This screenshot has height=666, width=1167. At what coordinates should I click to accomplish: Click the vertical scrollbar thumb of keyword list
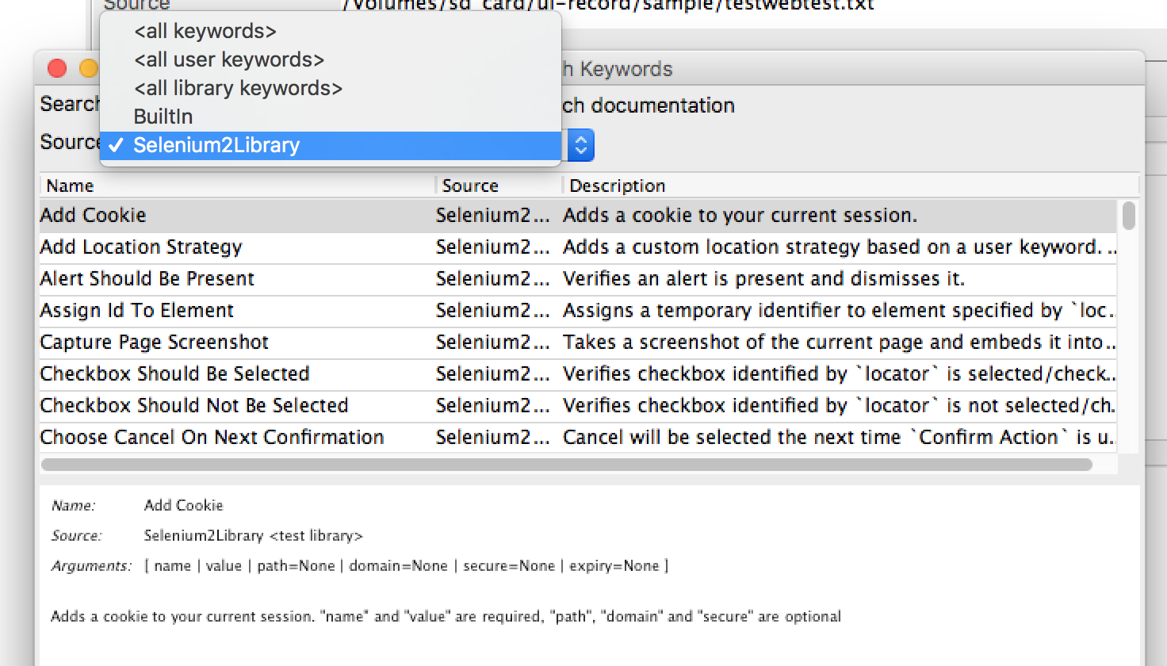[1128, 216]
